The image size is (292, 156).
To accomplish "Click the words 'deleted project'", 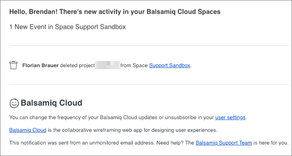I will pyautogui.click(x=78, y=66).
